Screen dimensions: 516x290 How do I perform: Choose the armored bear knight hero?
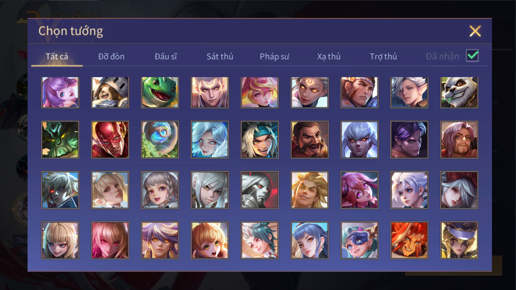(110, 92)
